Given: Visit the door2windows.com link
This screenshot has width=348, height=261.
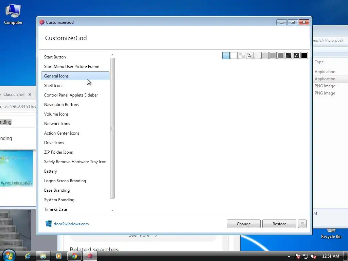Looking at the screenshot, I should click(71, 224).
